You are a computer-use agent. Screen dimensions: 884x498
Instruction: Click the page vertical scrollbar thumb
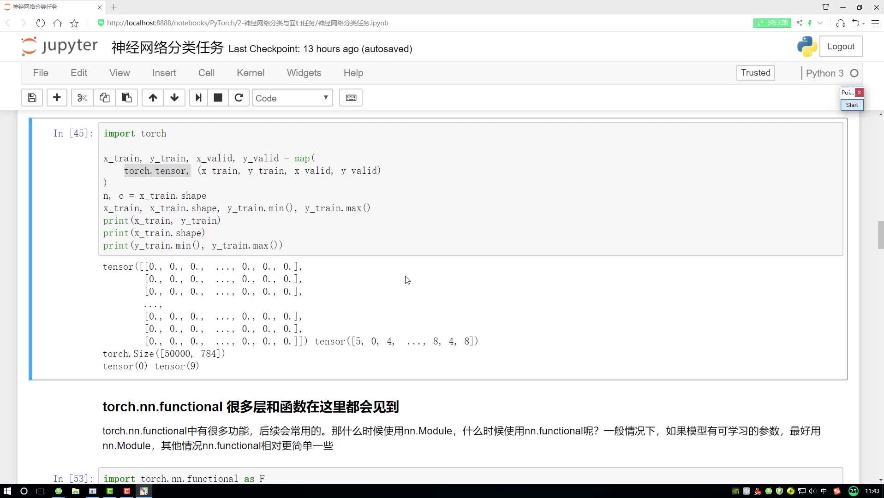pos(880,235)
